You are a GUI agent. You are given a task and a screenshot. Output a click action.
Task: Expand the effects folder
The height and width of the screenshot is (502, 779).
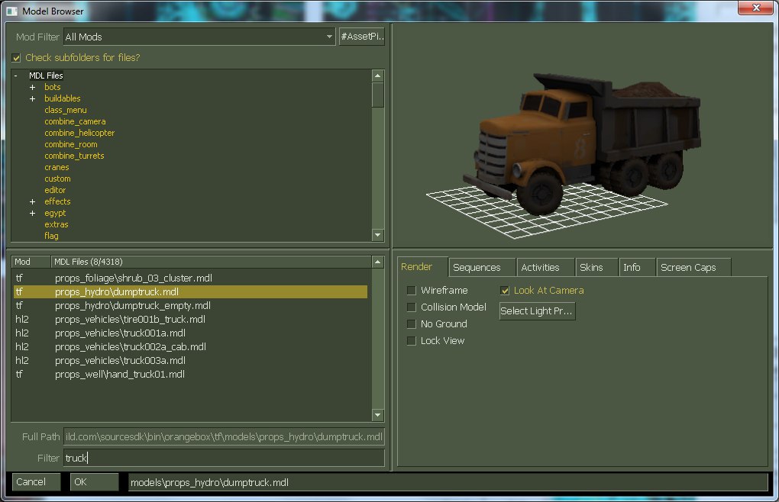[32, 202]
